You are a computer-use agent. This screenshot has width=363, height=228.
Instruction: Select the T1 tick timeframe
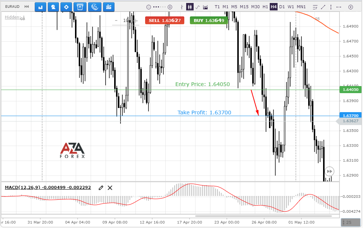[x=217, y=7]
